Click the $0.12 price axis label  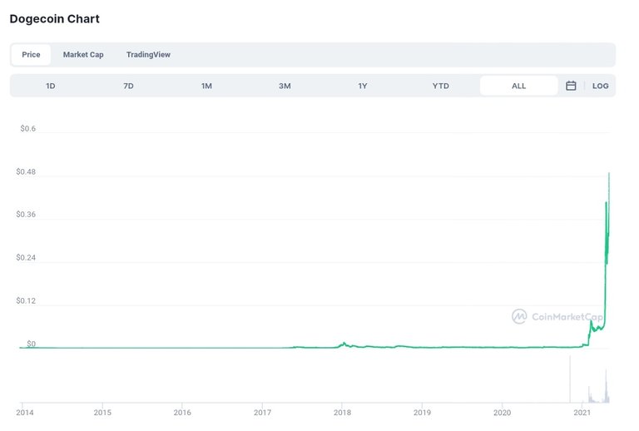pyautogui.click(x=26, y=301)
